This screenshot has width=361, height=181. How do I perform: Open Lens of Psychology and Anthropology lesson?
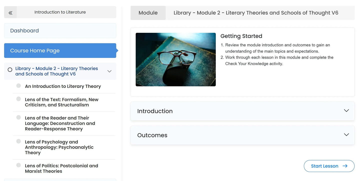click(x=59, y=147)
